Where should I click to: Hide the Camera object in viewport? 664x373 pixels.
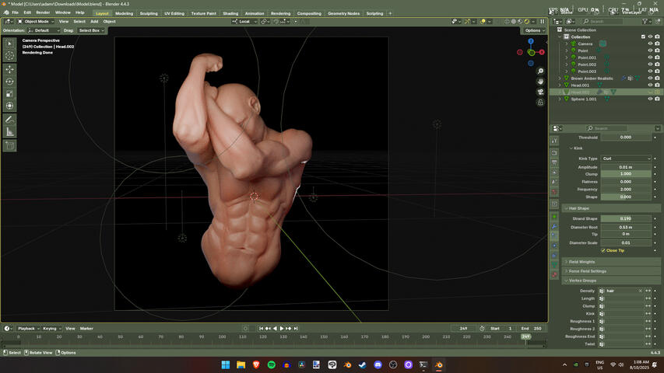tap(650, 44)
